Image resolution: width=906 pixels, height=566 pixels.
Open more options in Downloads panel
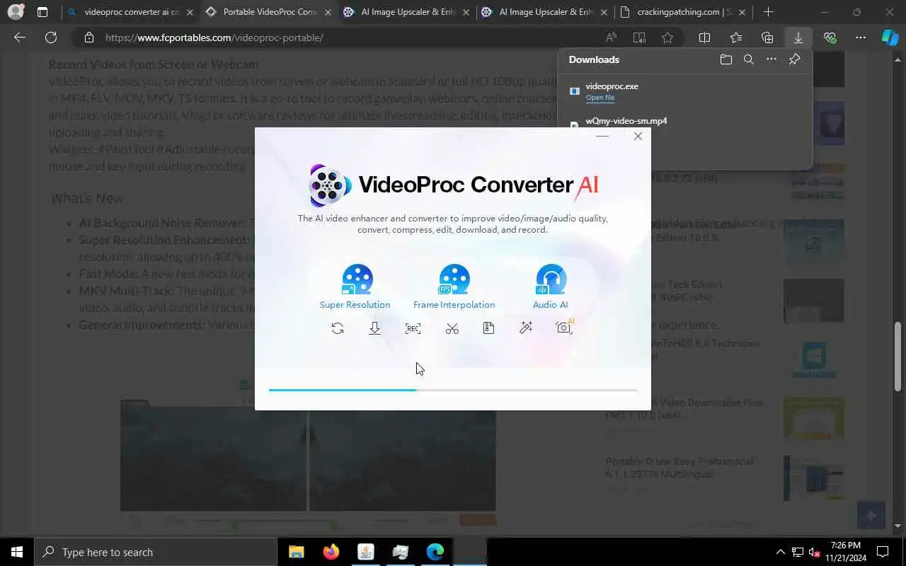(x=772, y=60)
